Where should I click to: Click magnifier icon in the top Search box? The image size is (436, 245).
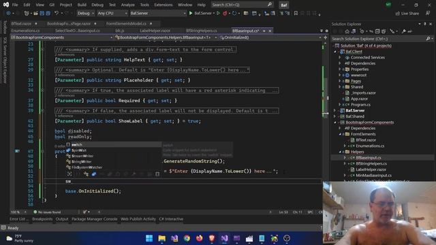[270, 5]
